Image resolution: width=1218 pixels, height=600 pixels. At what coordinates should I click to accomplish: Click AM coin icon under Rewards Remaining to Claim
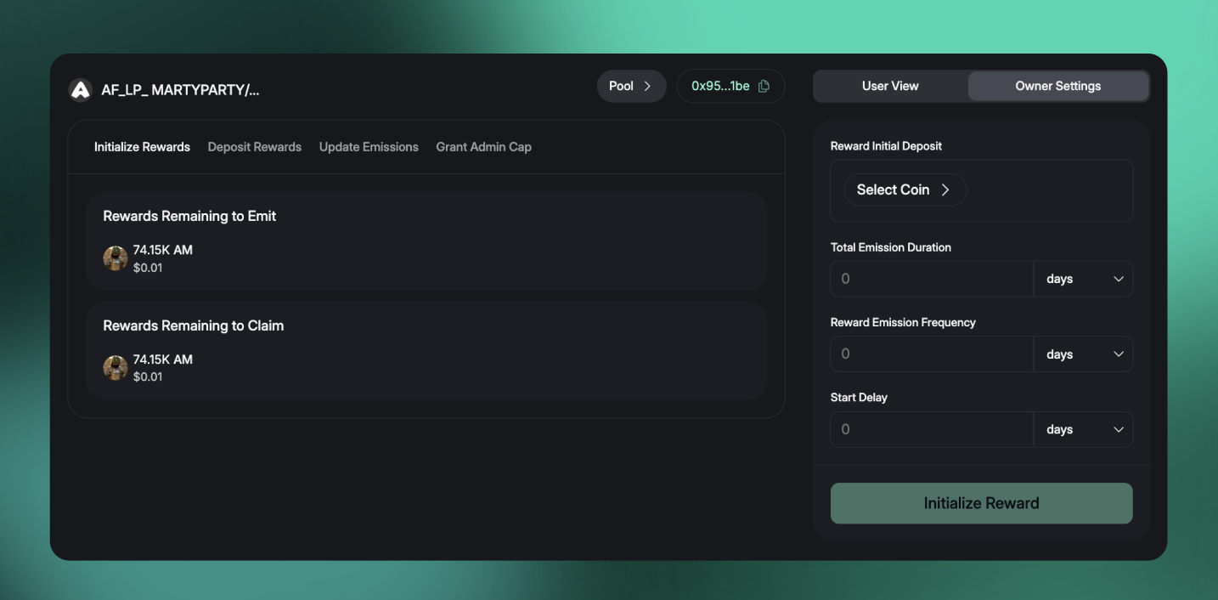point(116,368)
